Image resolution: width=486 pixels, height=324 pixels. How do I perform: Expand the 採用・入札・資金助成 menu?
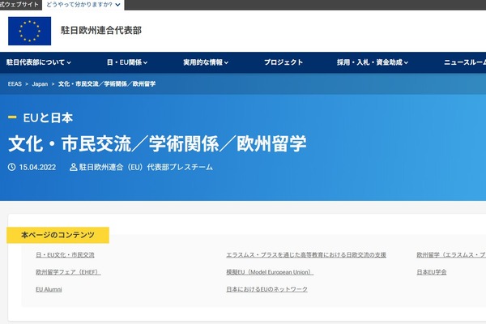373,62
